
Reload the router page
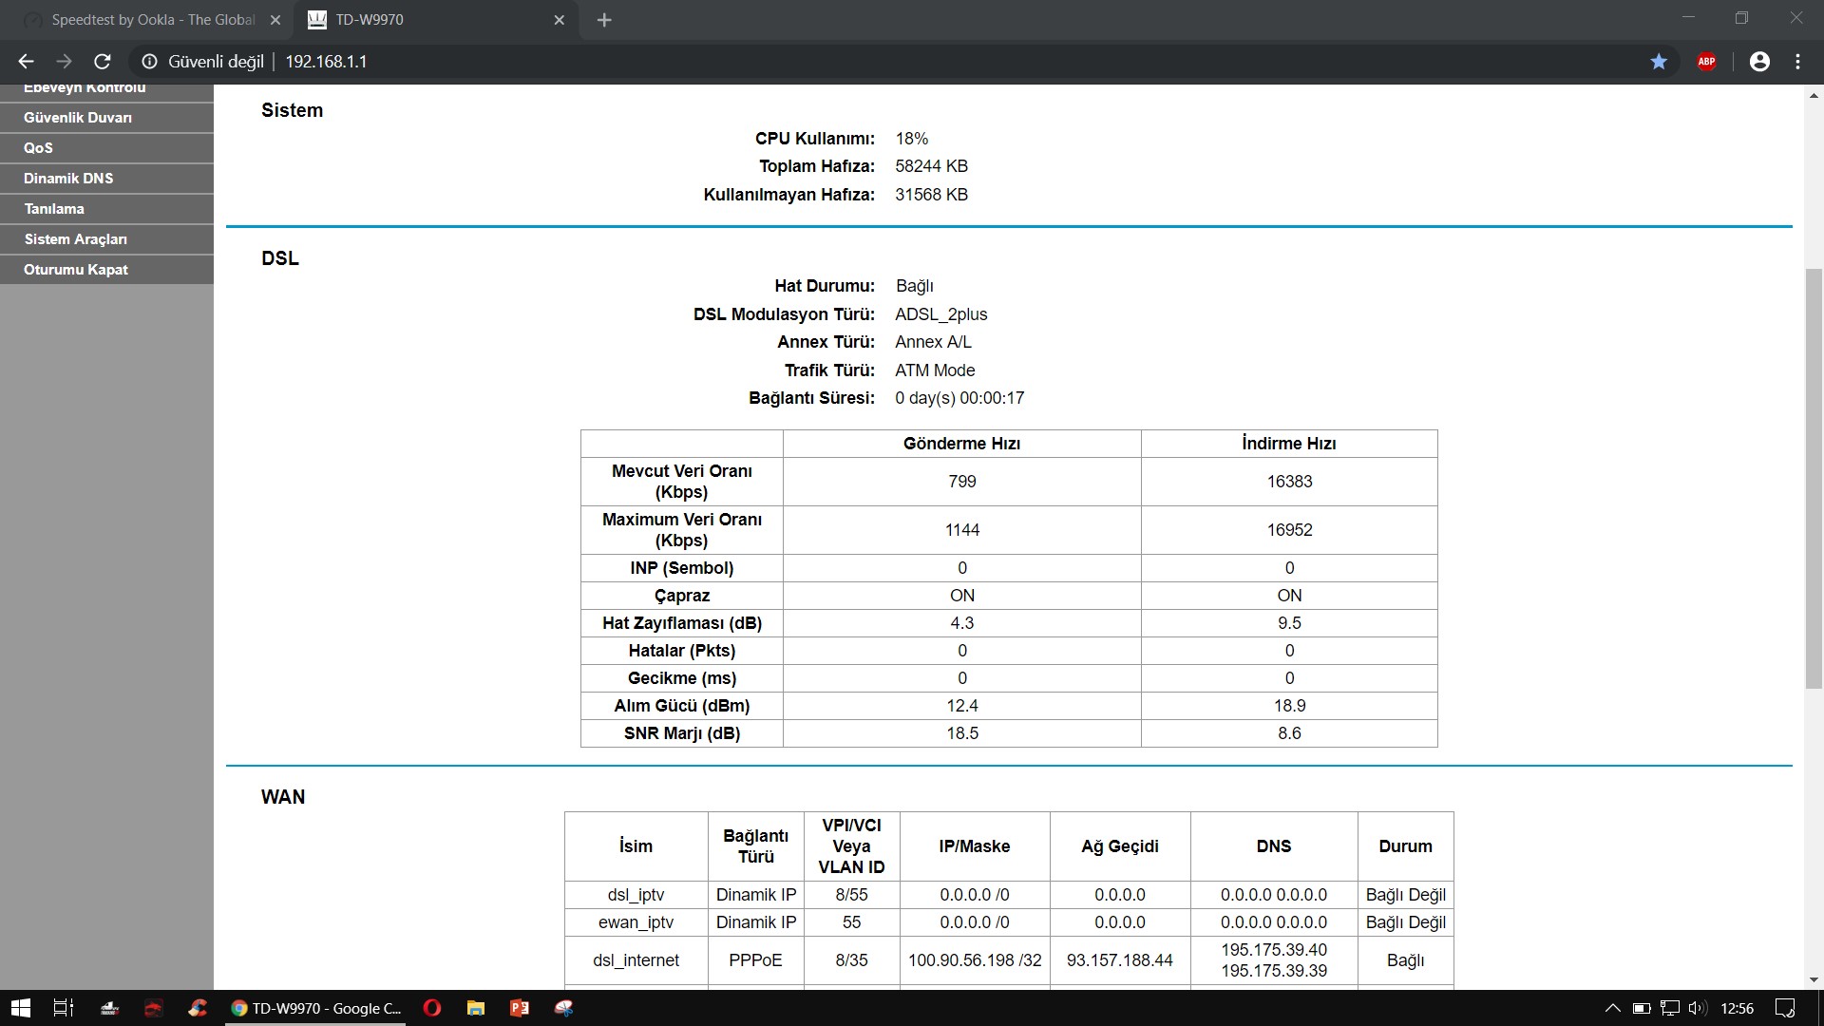(103, 62)
